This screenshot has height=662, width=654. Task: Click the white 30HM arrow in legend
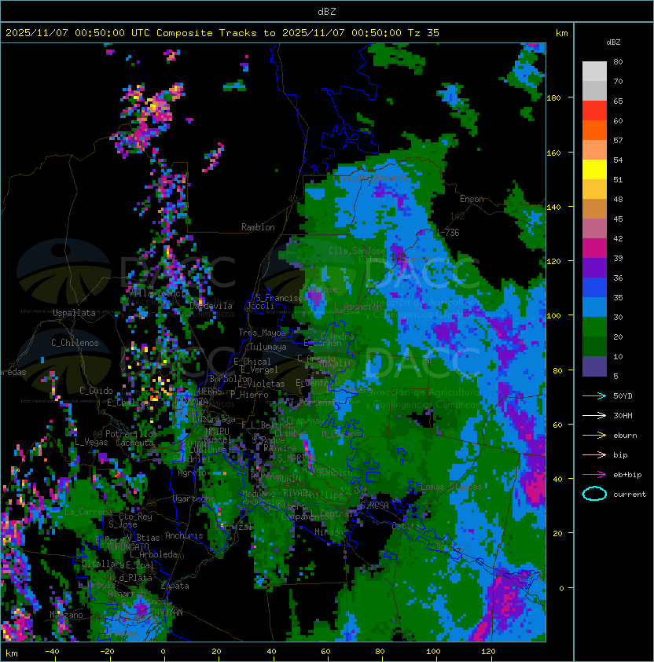[594, 415]
